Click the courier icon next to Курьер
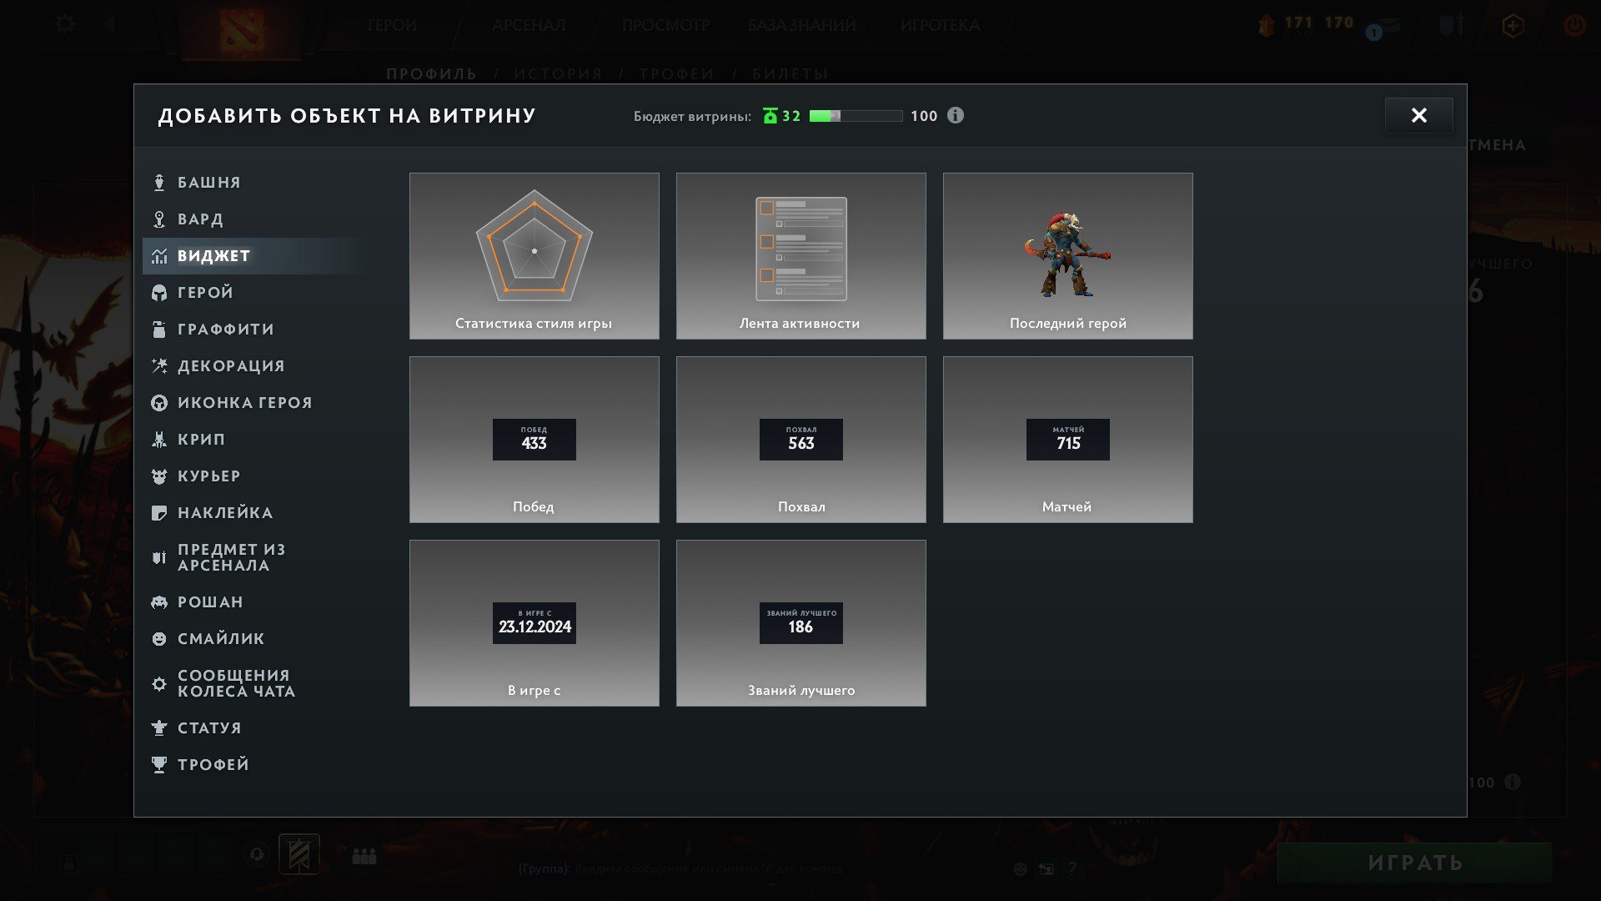 click(x=158, y=476)
